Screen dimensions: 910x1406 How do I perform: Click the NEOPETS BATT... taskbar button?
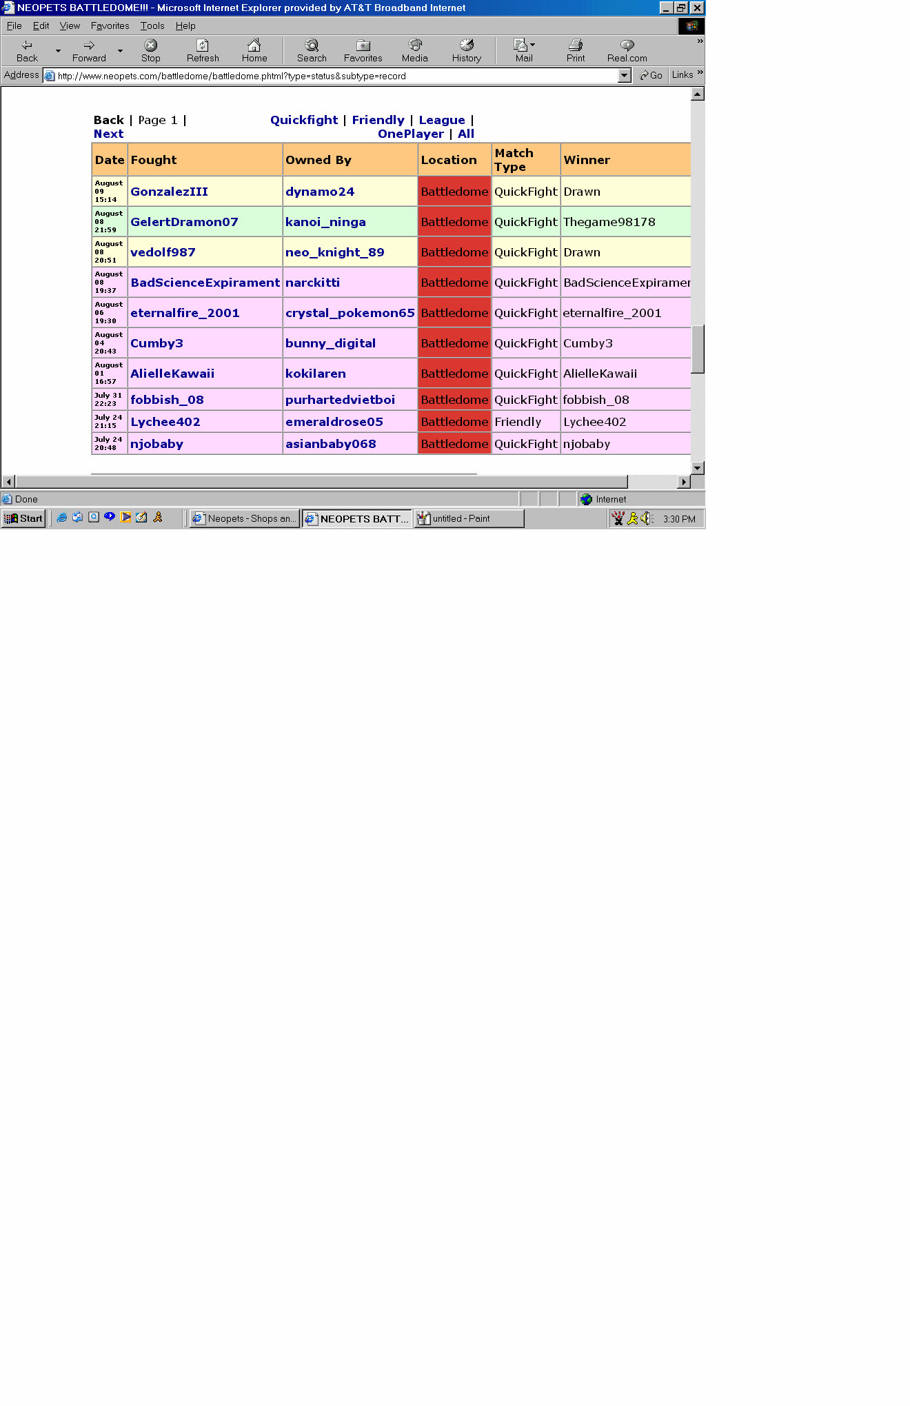[x=357, y=518]
